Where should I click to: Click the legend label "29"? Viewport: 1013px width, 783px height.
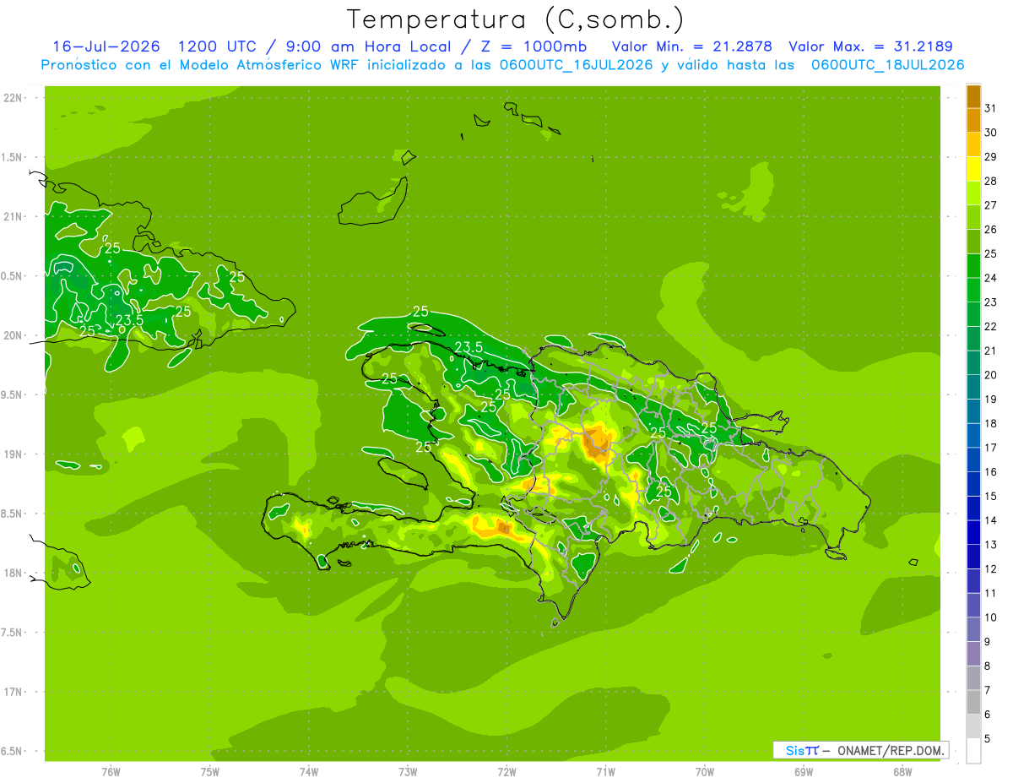pyautogui.click(x=991, y=156)
